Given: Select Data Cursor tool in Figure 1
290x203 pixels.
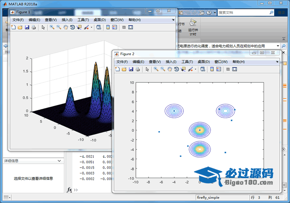Looking at the screenshot, I should pyautogui.click(x=79, y=27).
